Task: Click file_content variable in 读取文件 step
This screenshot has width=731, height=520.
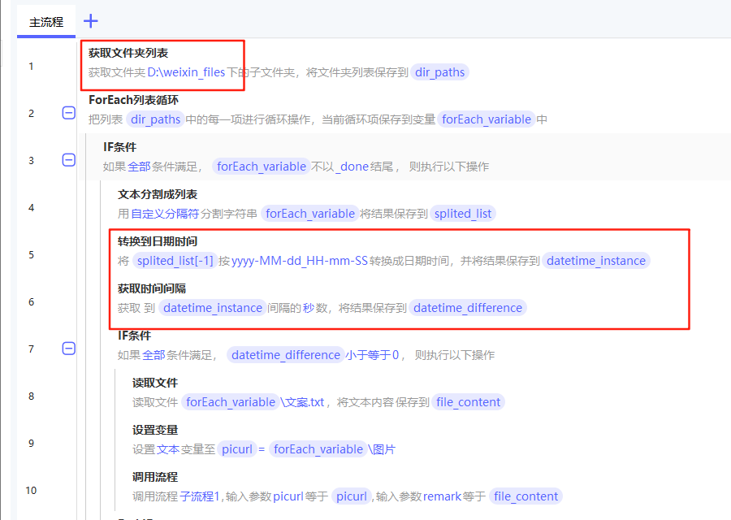Action: [467, 402]
